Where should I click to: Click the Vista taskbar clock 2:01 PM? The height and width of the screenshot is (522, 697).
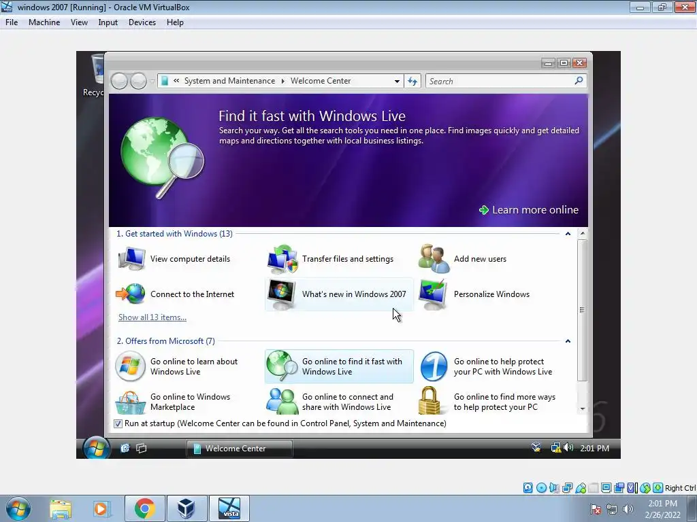click(594, 449)
